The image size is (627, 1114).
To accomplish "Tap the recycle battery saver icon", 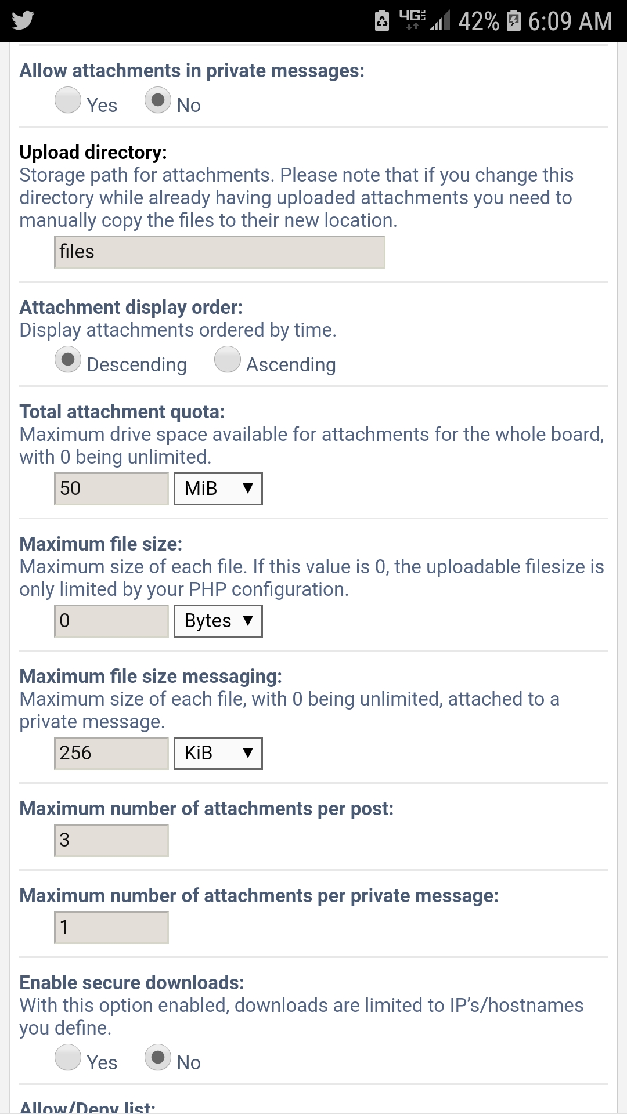I will pos(382,20).
